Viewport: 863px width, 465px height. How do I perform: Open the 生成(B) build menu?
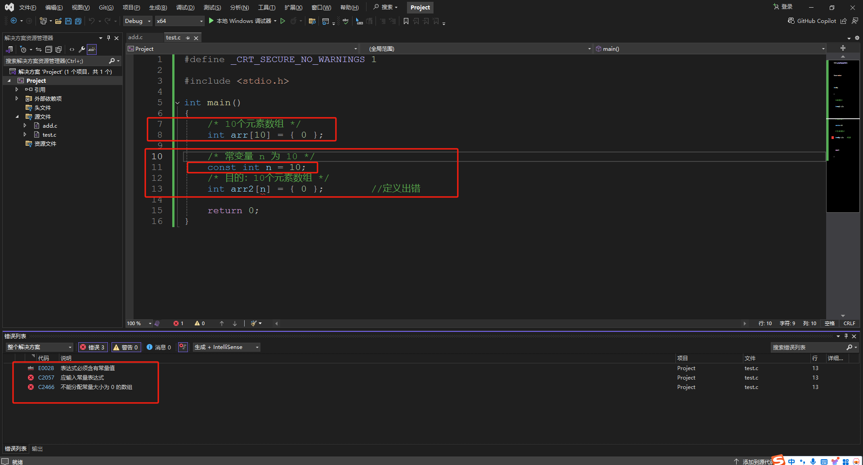[x=158, y=7]
